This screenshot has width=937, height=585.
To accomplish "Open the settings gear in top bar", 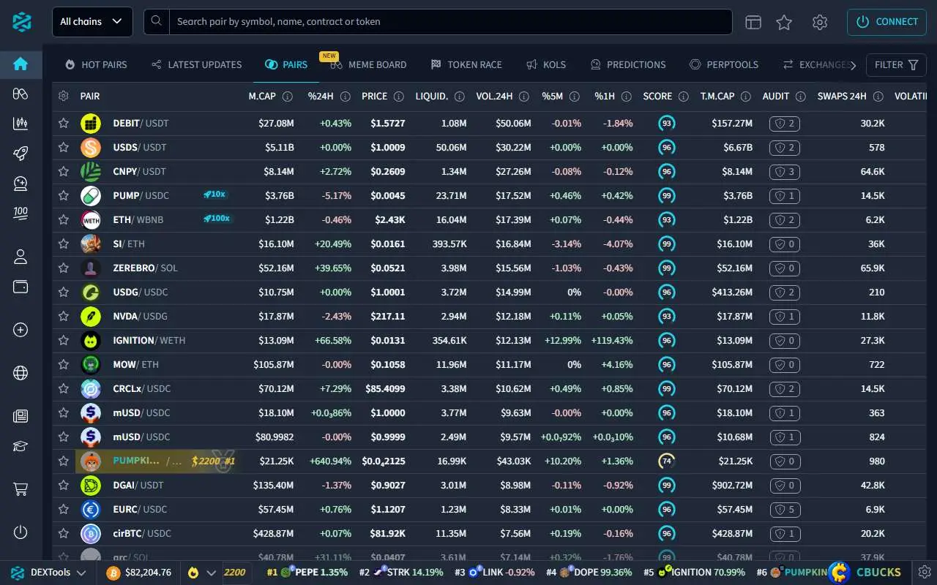I will tap(820, 22).
